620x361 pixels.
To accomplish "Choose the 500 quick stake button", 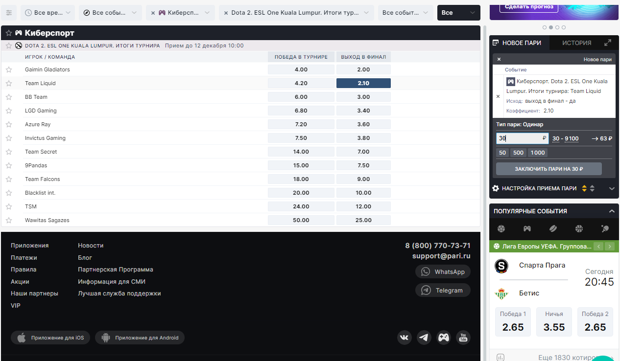I will coord(519,153).
